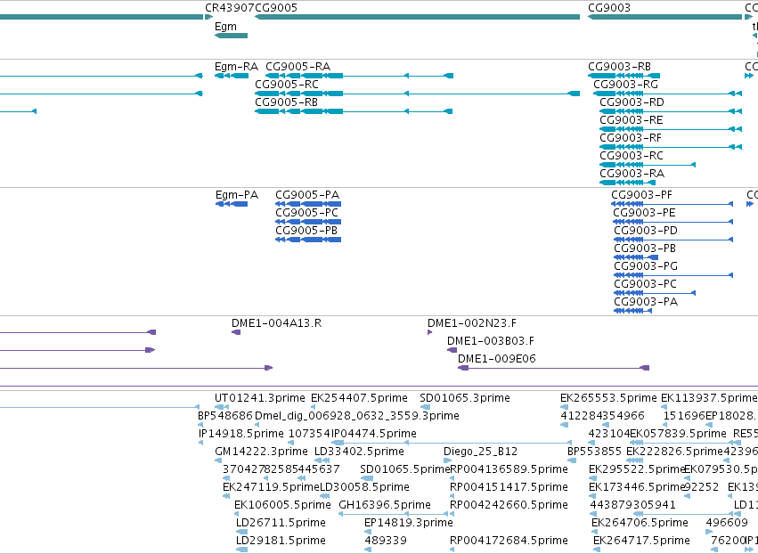This screenshot has height=554, width=758.
Task: Select EST BP553855
Action: point(595,452)
